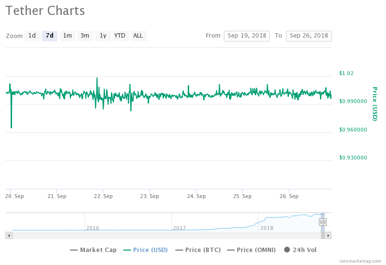Click the 24. Sep axis label
This screenshot has width=386, height=265.
tap(196, 196)
